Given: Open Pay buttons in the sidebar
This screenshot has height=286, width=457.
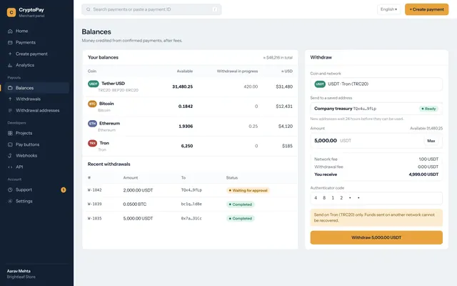Looking at the screenshot, I should 36,144.
